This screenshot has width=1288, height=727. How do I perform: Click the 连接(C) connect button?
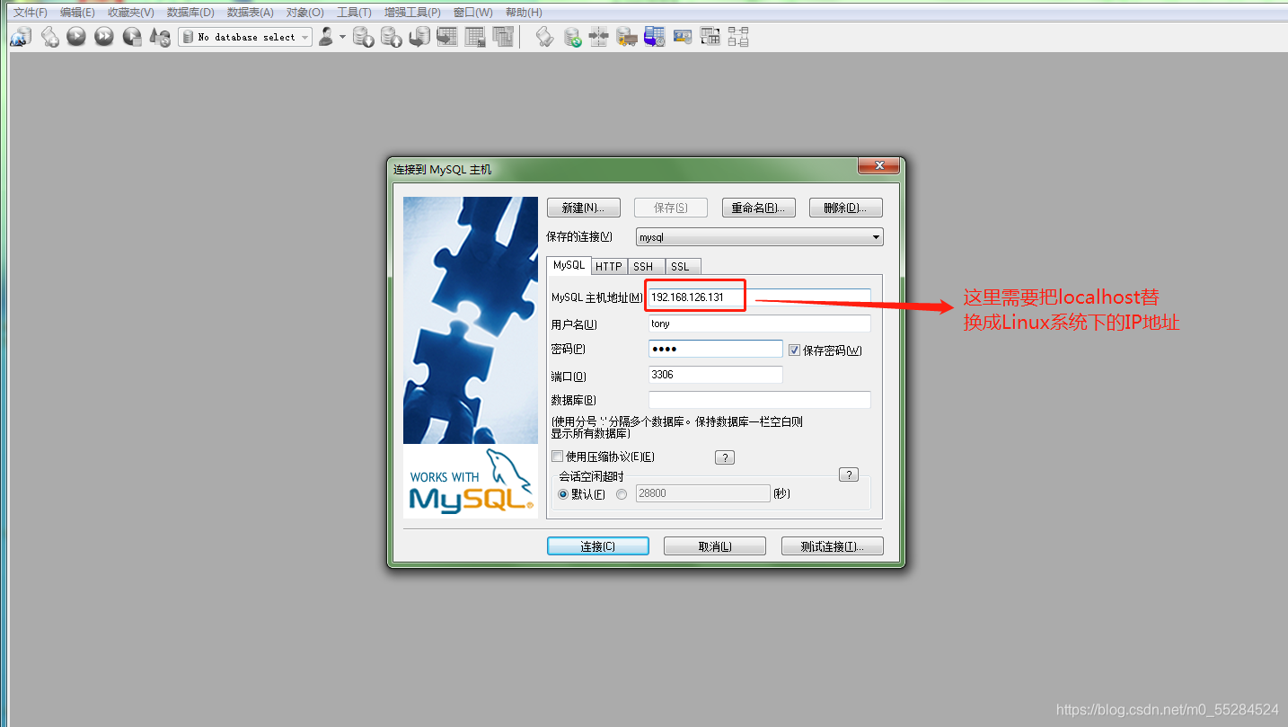(597, 546)
